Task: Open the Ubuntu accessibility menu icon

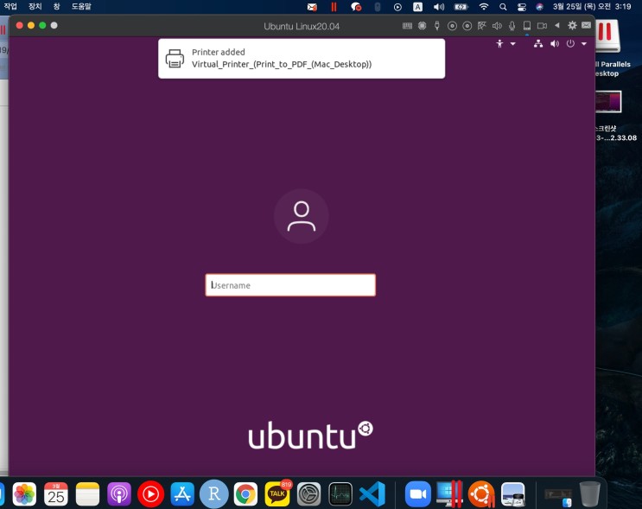Action: [499, 44]
